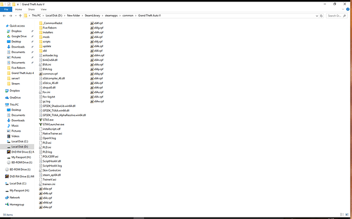The width and height of the screenshot is (352, 219).
Task: Select steam_api64.dll file
Action: pyautogui.click(x=50, y=175)
